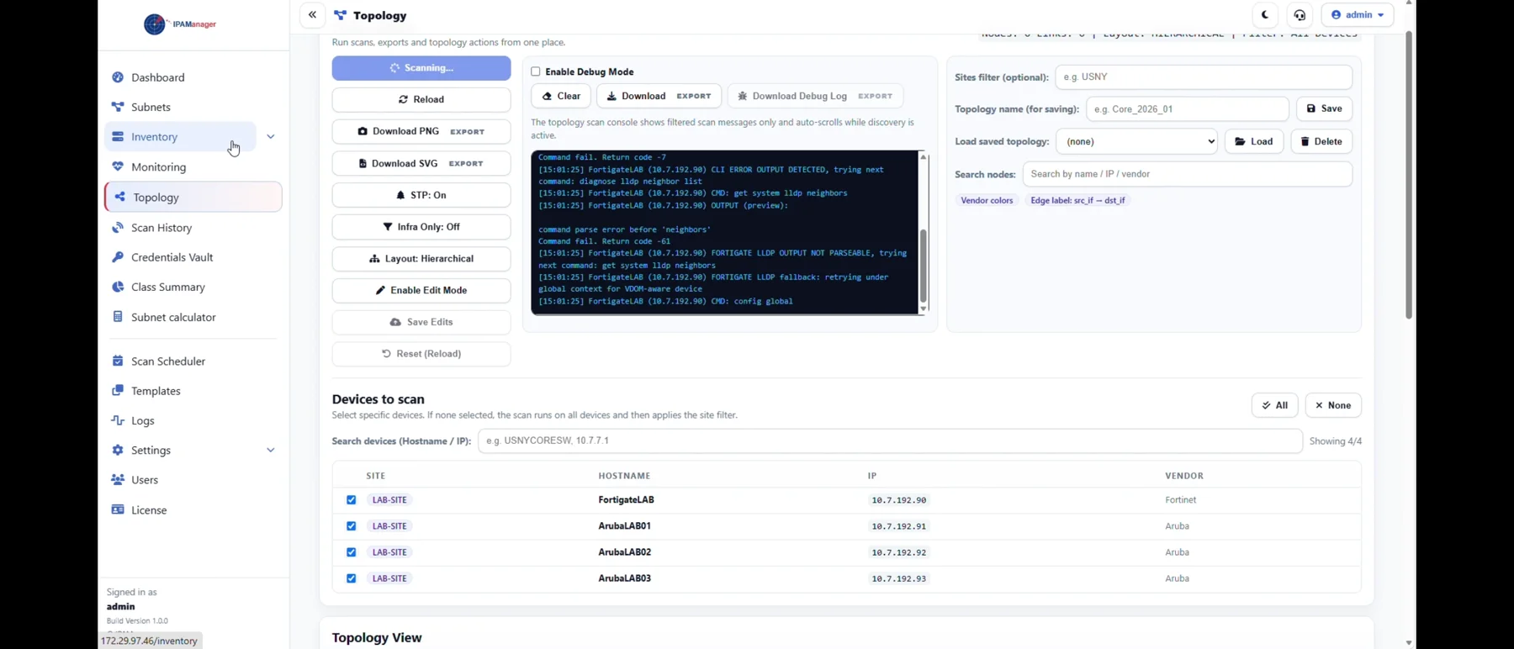1514x649 pixels.
Task: Select None devices button
Action: point(1333,406)
